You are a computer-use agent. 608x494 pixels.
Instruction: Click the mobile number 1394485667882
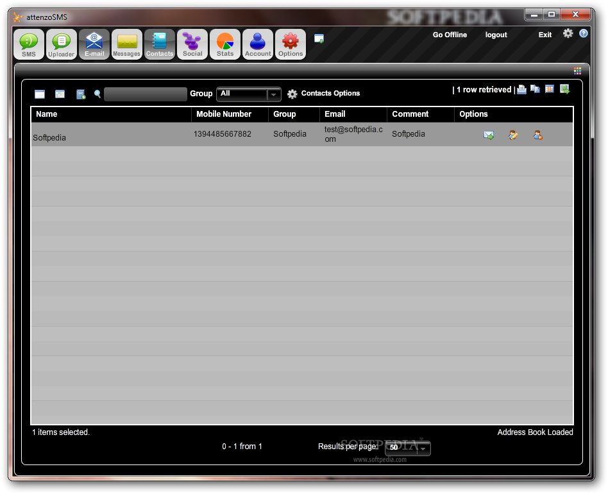[x=223, y=134]
